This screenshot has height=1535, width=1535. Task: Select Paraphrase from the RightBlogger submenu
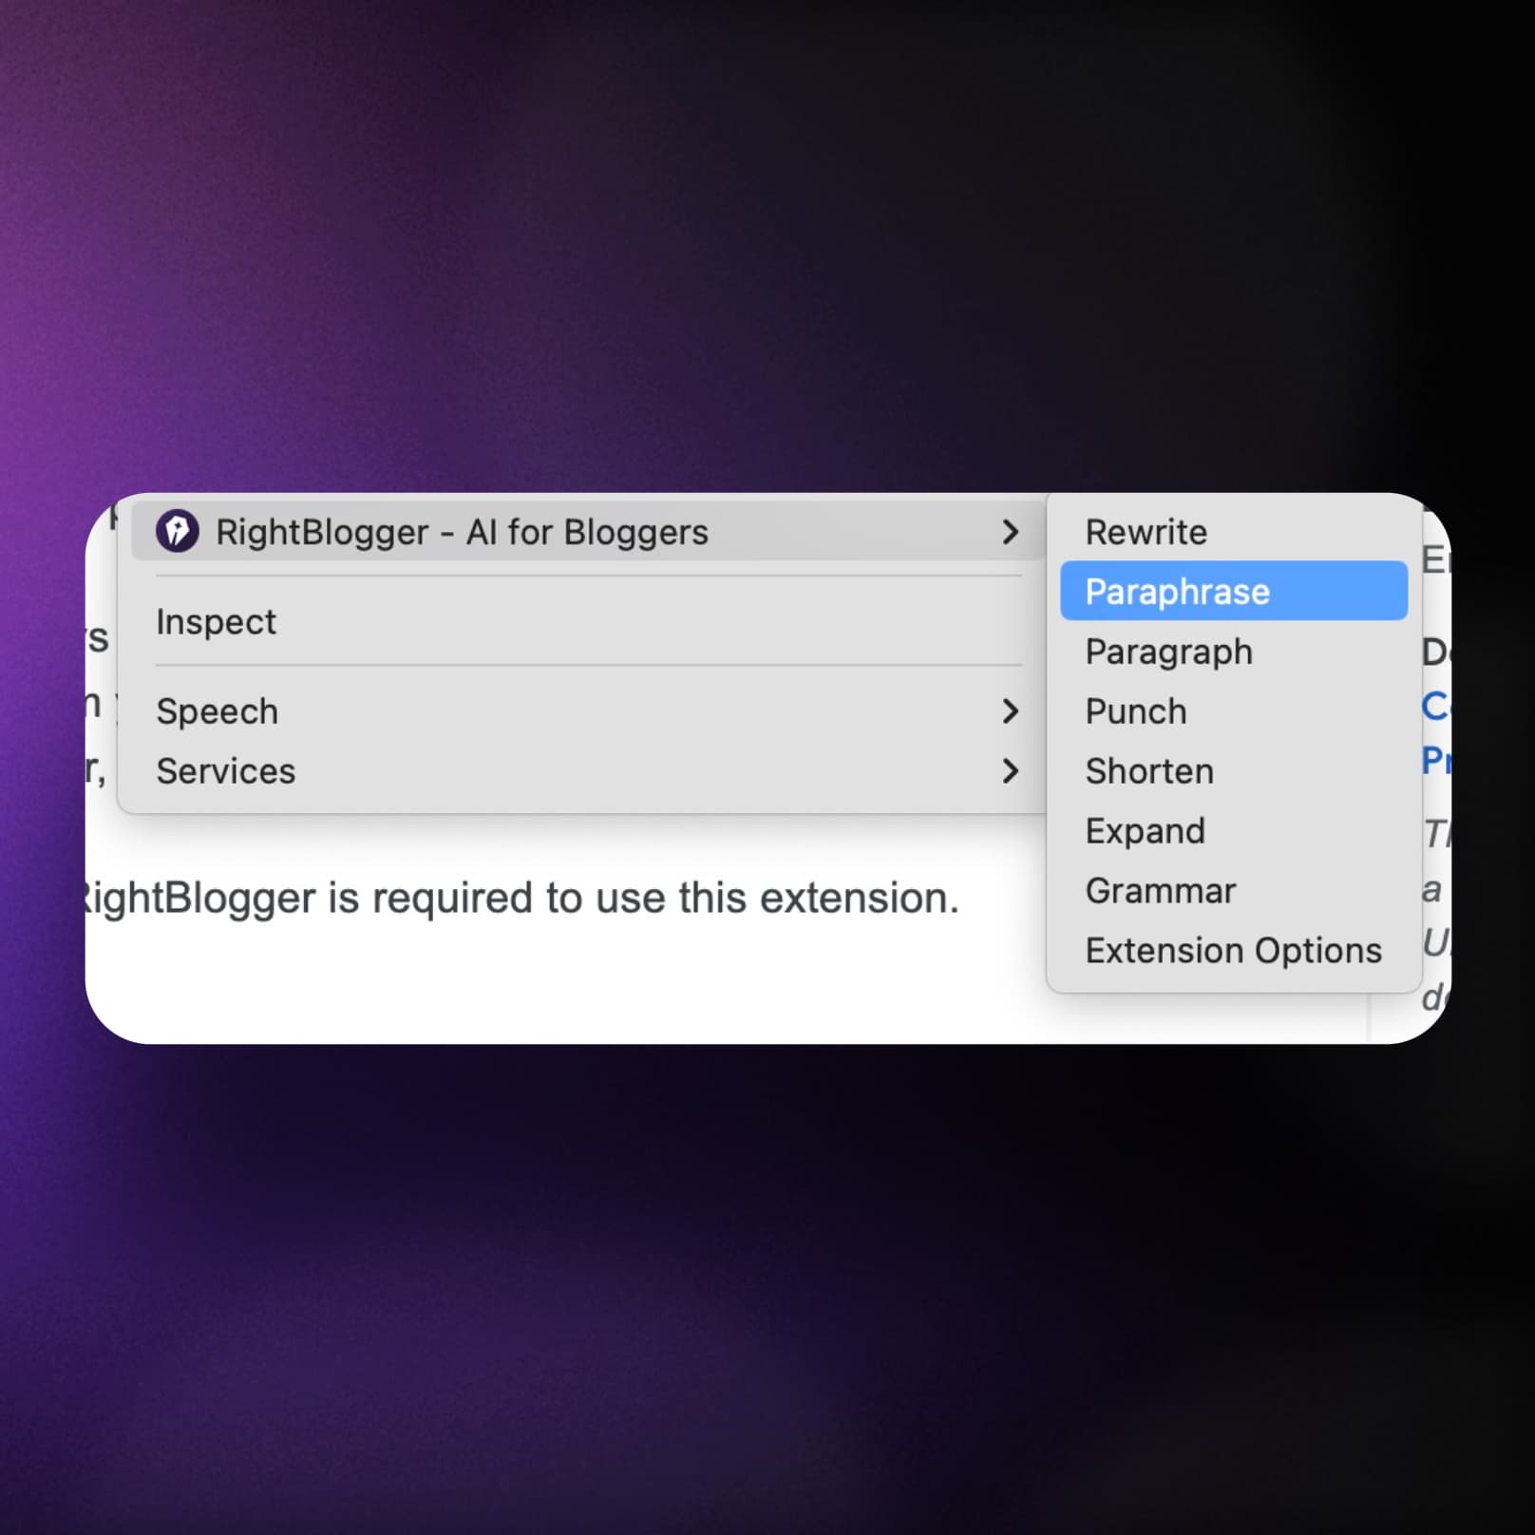(x=1177, y=591)
